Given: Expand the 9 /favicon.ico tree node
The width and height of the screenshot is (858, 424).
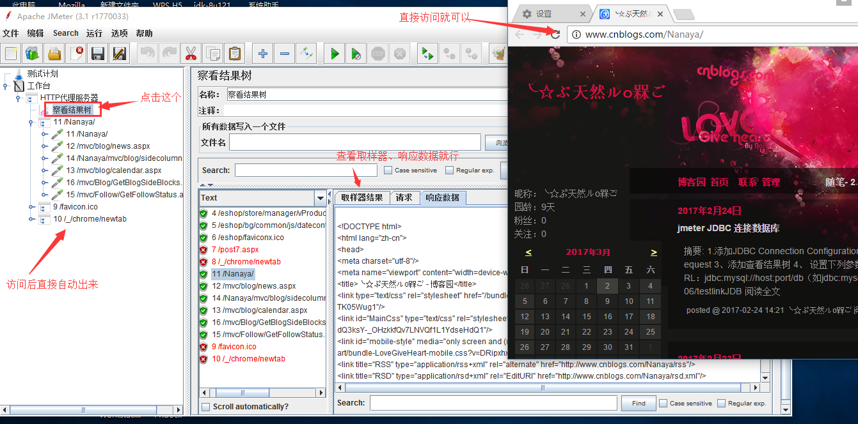Looking at the screenshot, I should click(31, 207).
